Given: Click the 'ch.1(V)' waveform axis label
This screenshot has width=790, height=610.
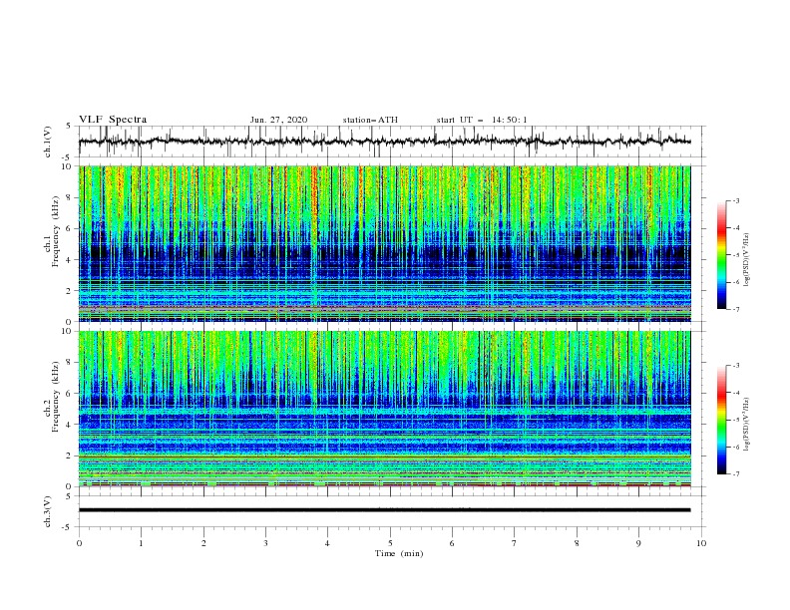Looking at the screenshot, I should pyautogui.click(x=48, y=142).
